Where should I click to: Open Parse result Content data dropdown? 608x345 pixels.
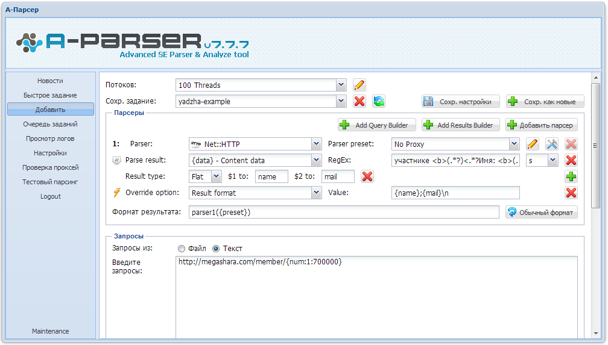pos(317,160)
